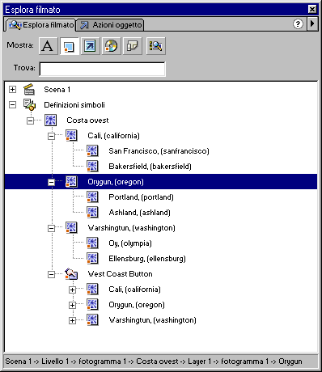Image resolution: width=322 pixels, height=372 pixels.
Task: Select the Scena 1 label
Action: point(57,90)
